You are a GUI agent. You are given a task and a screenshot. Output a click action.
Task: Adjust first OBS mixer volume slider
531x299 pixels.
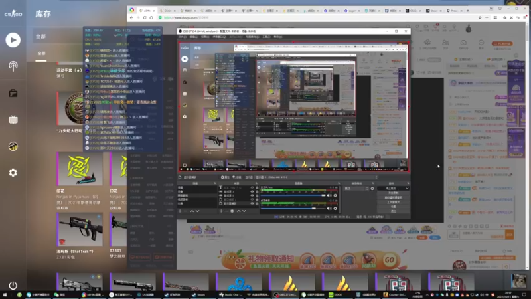[x=293, y=195]
